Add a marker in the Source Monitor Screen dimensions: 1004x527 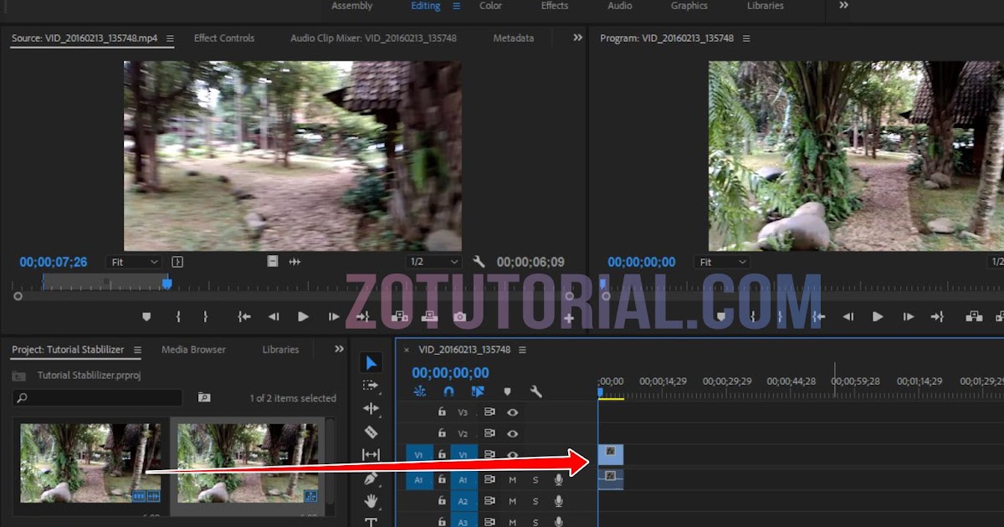[x=146, y=316]
